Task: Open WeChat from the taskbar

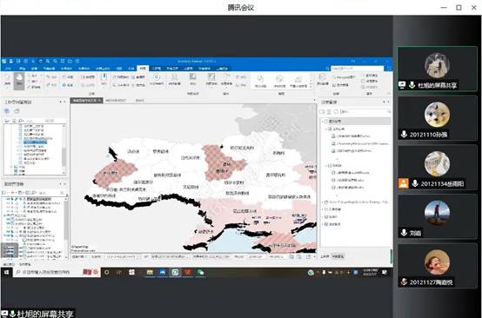Action: point(200,272)
